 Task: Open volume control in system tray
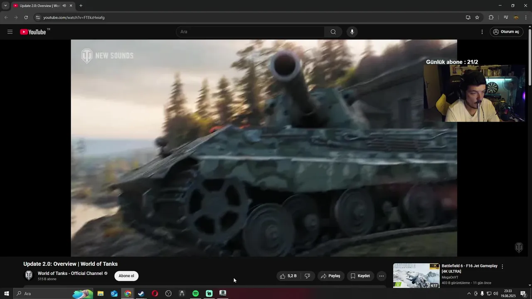pos(495,294)
